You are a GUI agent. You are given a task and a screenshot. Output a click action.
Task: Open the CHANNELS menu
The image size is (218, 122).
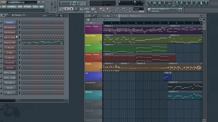click(x=12, y=6)
